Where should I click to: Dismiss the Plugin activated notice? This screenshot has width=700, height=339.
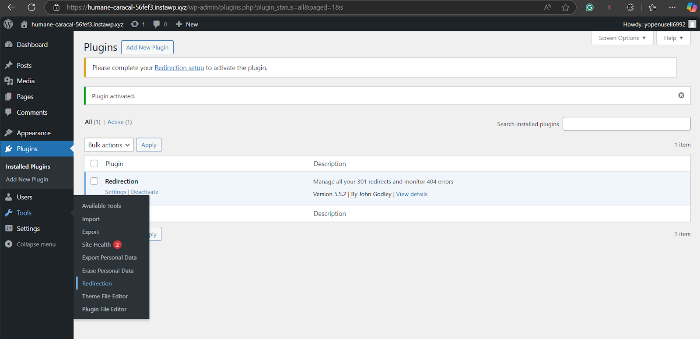(681, 95)
